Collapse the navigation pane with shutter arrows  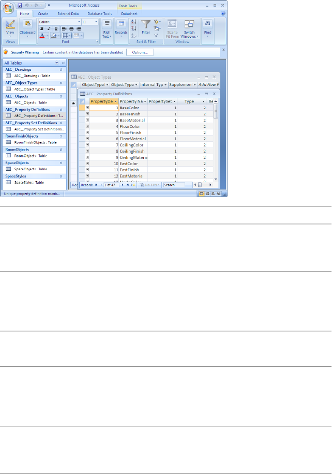pyautogui.click(x=63, y=63)
